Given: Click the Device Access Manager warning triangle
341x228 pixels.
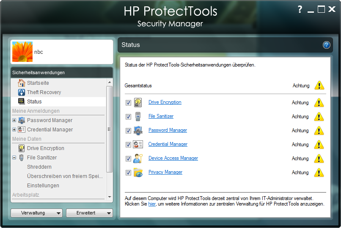Looking at the screenshot, I should [x=319, y=158].
